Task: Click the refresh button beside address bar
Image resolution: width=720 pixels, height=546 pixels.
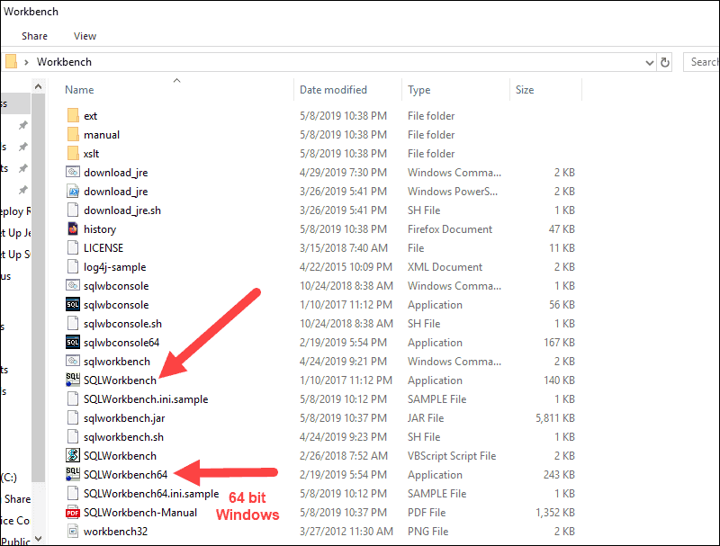Action: click(665, 62)
